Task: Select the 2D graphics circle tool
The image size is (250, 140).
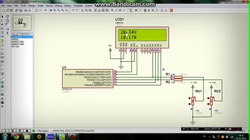Action: [x=2, y=86]
